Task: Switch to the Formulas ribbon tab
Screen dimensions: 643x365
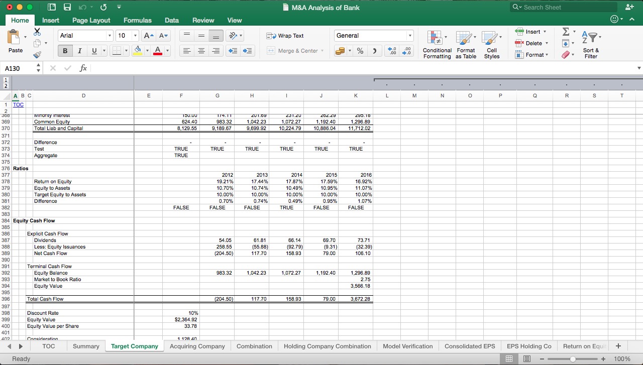Action: 137,20
